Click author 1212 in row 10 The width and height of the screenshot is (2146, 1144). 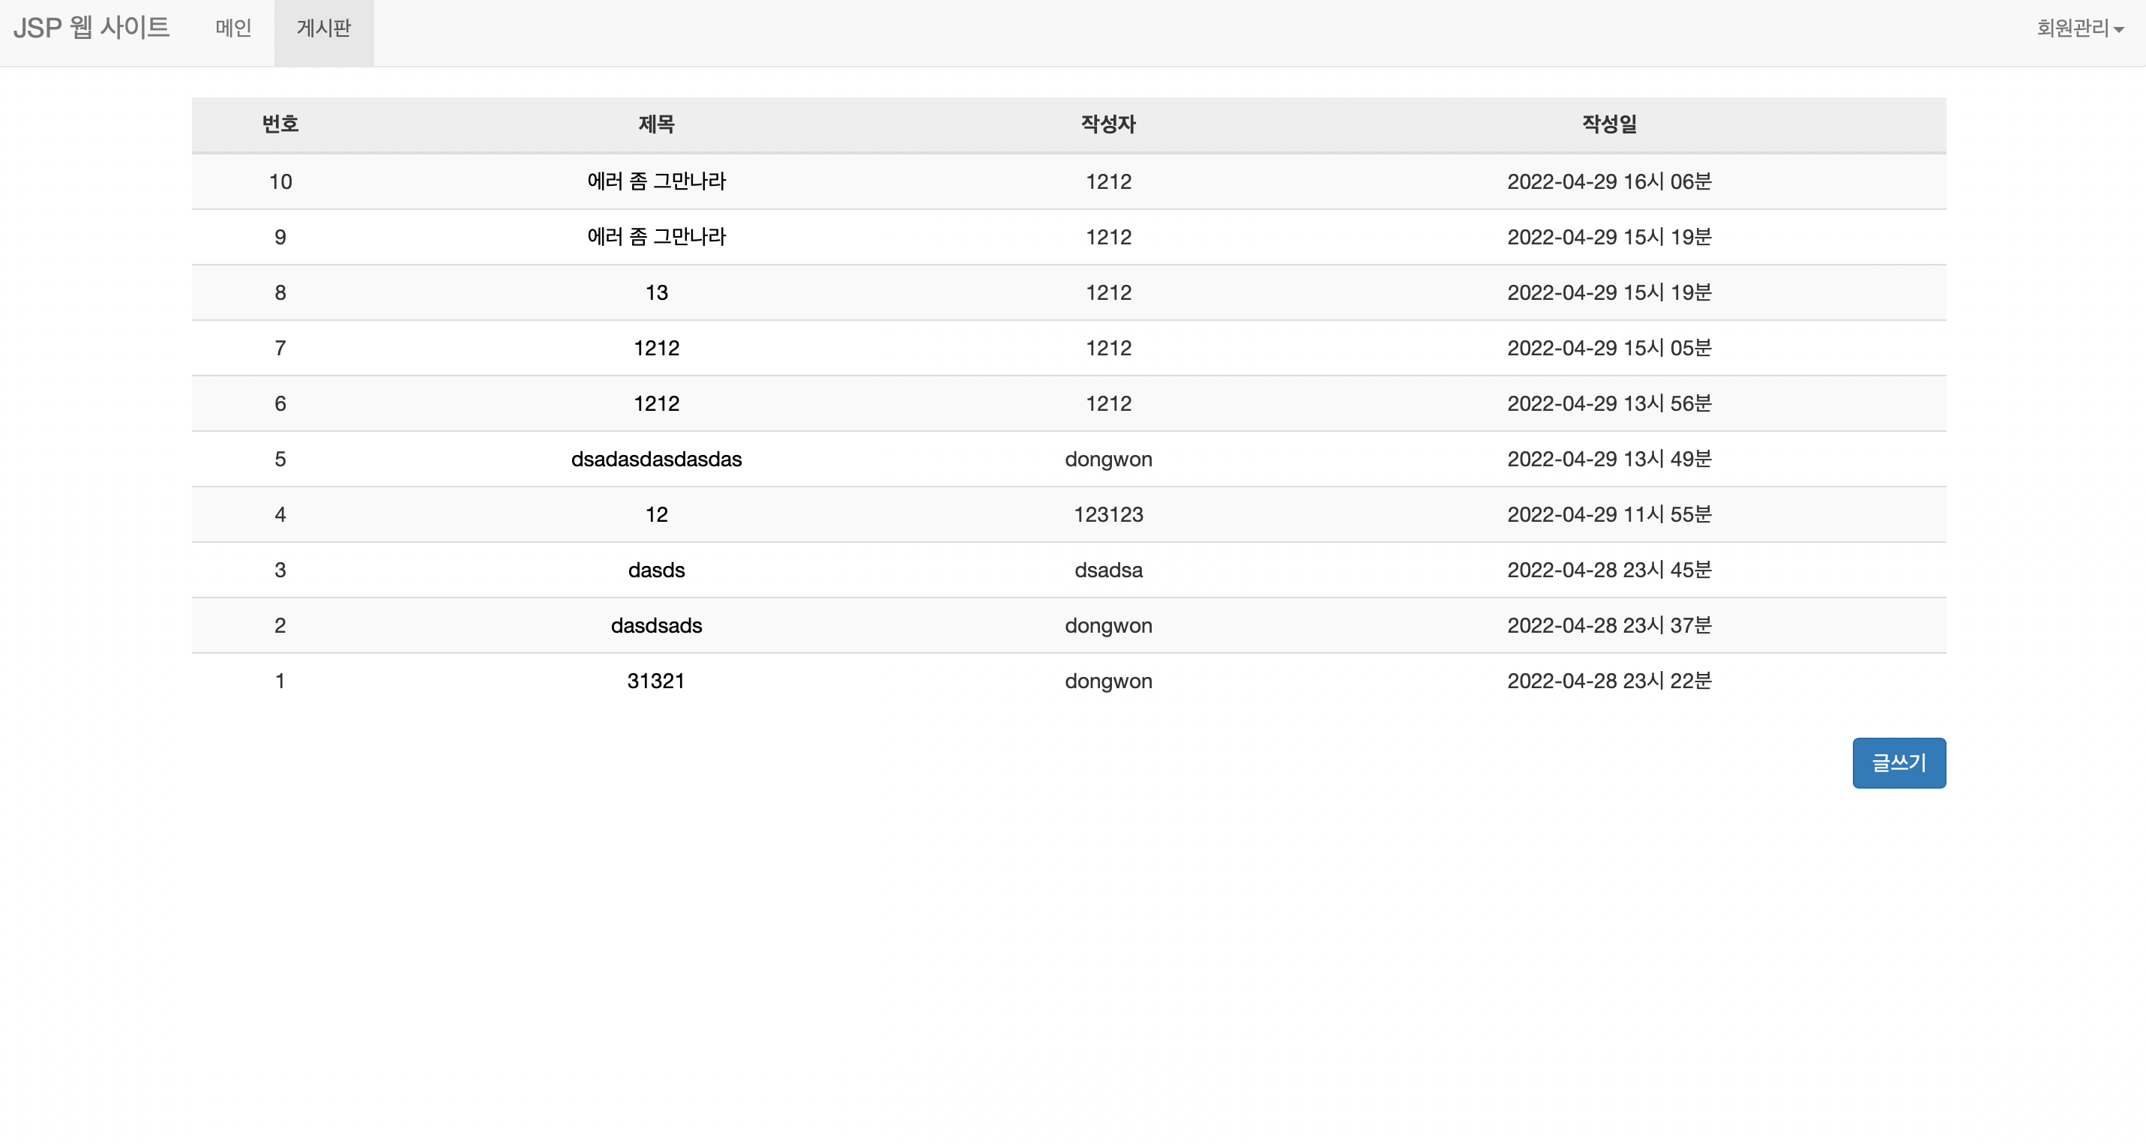[x=1108, y=181]
